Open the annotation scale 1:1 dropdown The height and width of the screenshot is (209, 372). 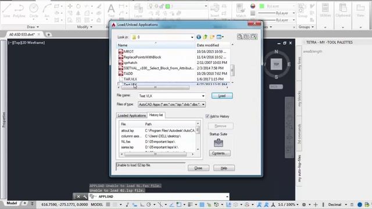(288, 204)
